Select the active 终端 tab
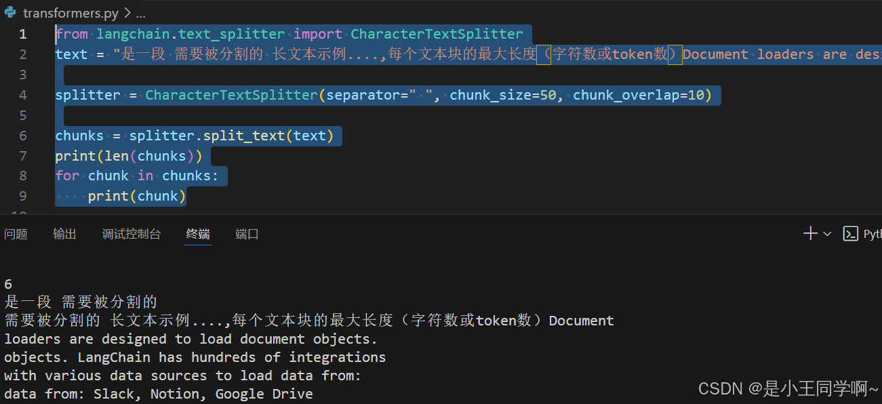882x404 pixels. coord(197,234)
